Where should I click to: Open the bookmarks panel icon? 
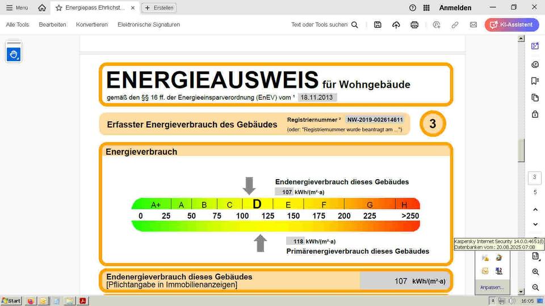pyautogui.click(x=535, y=81)
